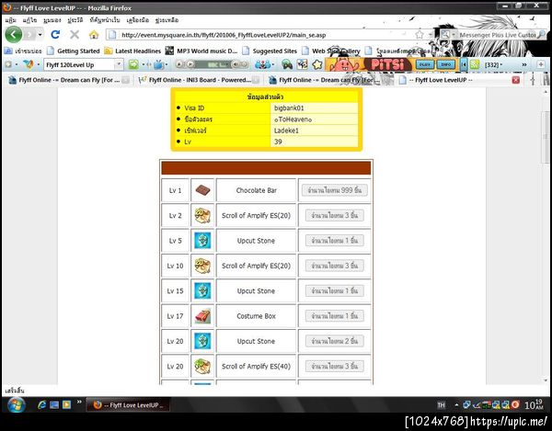Click the Costume Box item icon
Screen dimensions: 552x431
202,316
